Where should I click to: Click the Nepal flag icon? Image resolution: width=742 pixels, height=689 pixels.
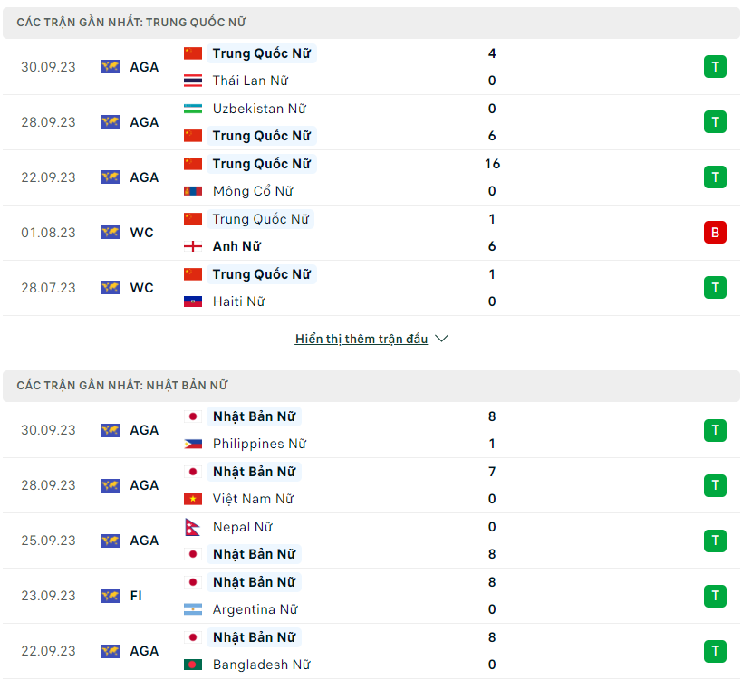click(x=191, y=527)
